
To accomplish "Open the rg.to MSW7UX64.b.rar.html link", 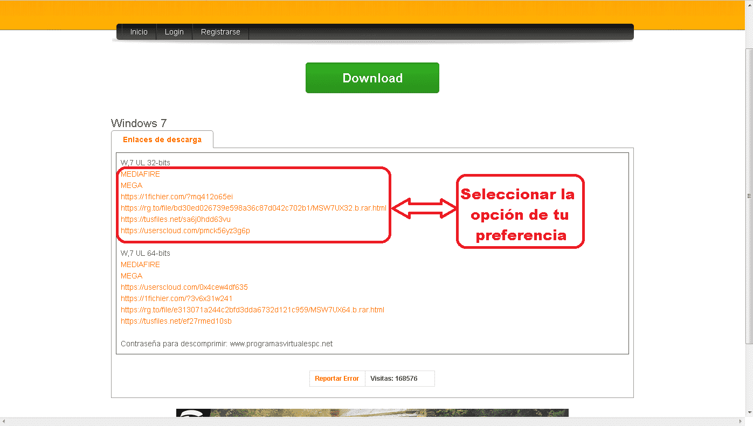I will (x=252, y=310).
